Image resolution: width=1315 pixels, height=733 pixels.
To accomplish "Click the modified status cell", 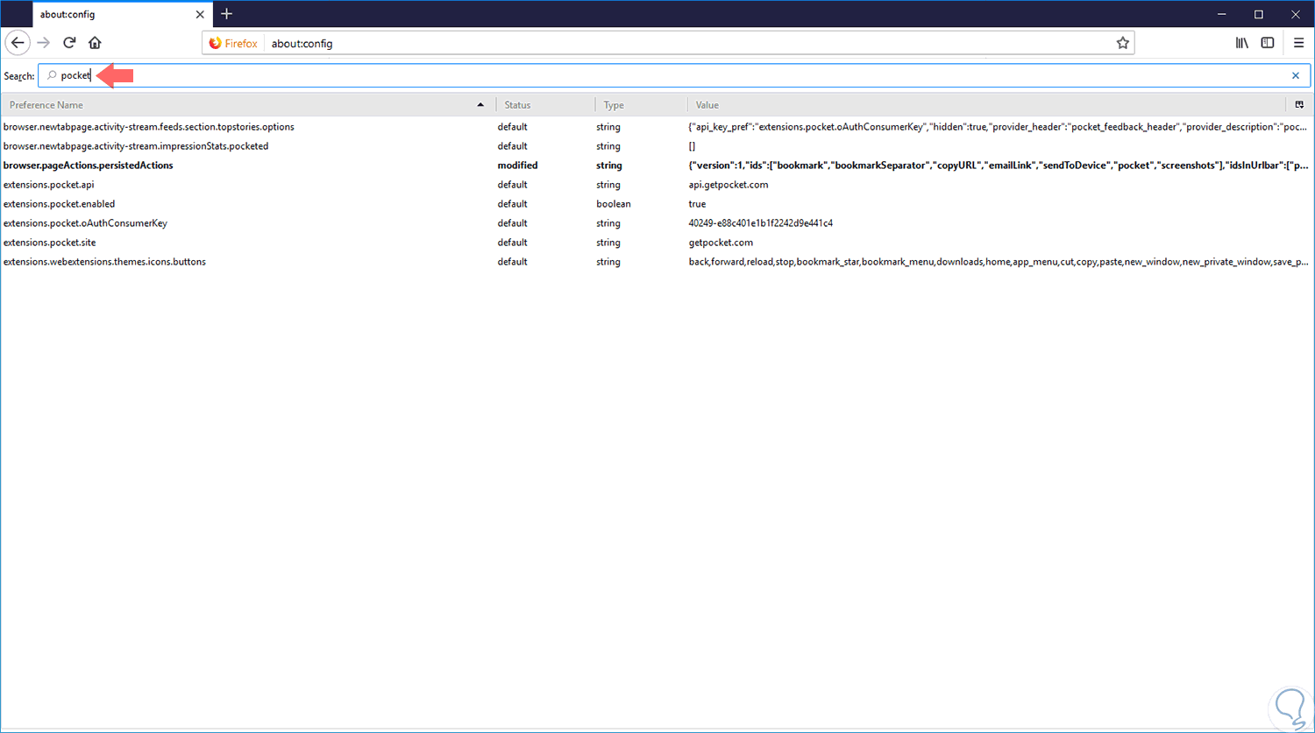I will pyautogui.click(x=517, y=166).
